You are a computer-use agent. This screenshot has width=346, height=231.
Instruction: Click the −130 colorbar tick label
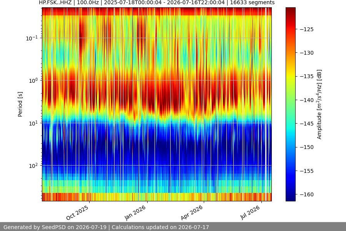point(306,53)
